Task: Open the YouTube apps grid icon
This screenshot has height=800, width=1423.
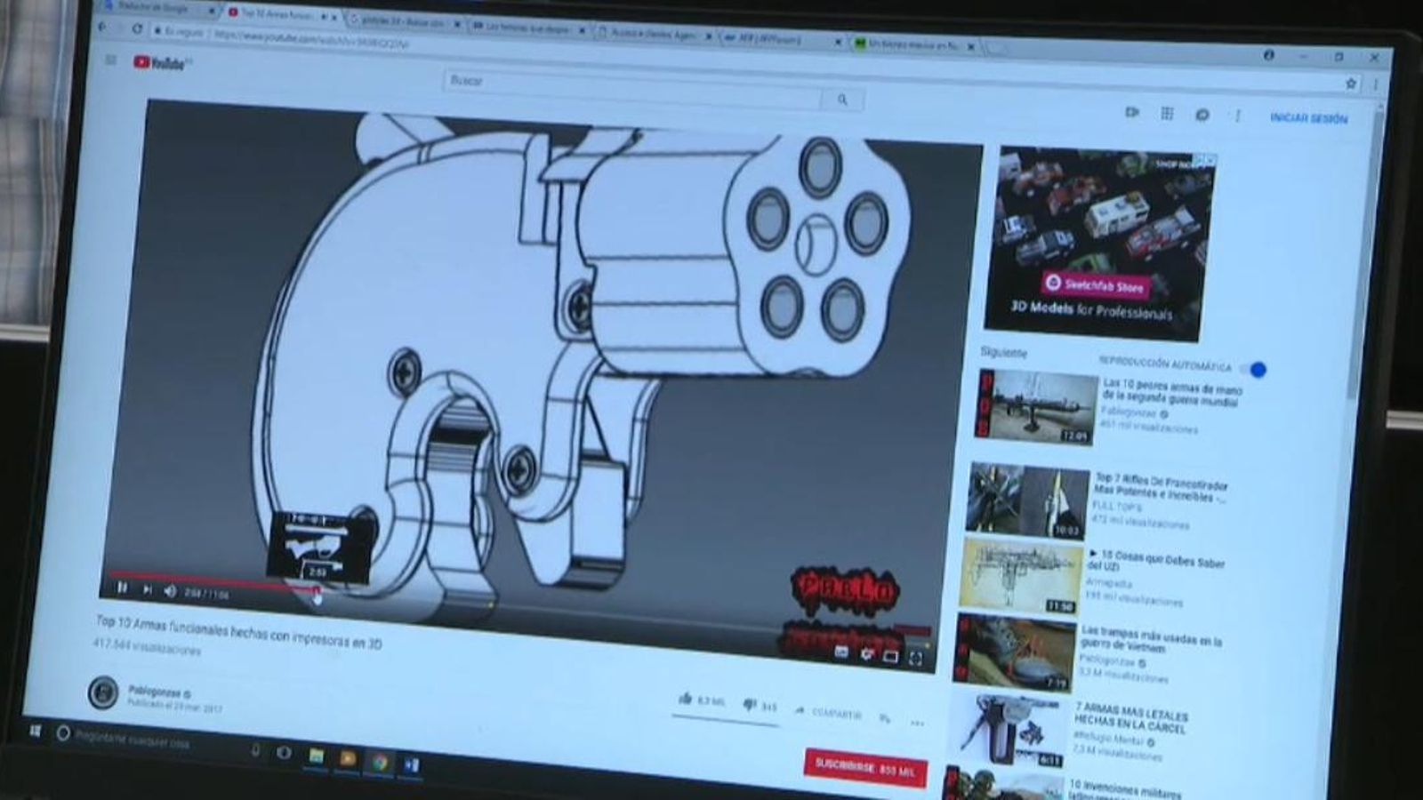Action: click(1167, 114)
